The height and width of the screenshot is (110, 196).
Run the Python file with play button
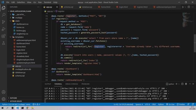pyautogui.click(x=183, y=7)
